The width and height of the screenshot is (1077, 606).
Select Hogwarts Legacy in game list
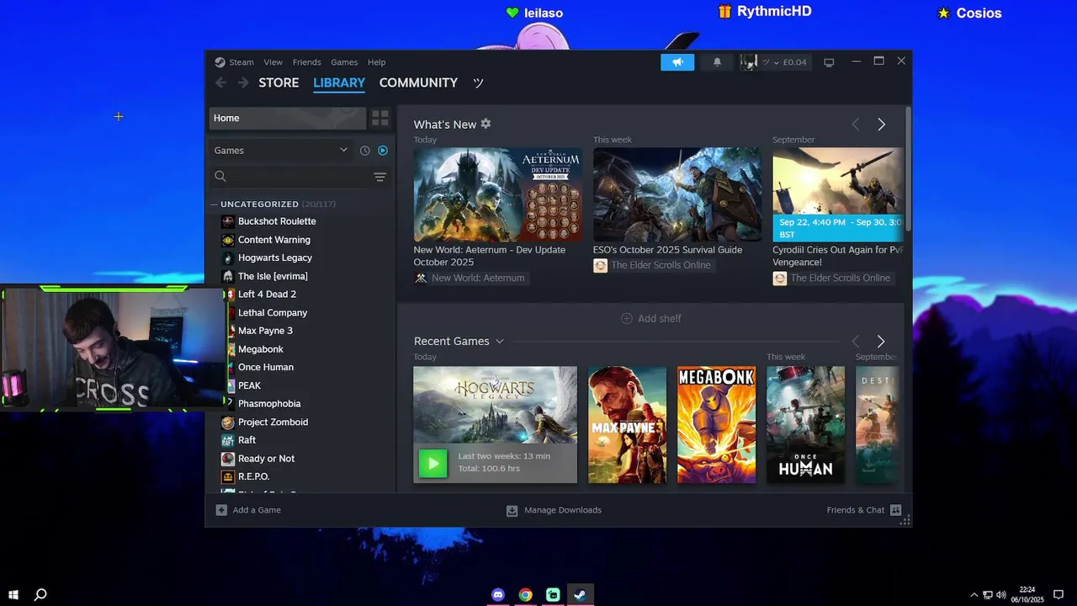point(275,258)
